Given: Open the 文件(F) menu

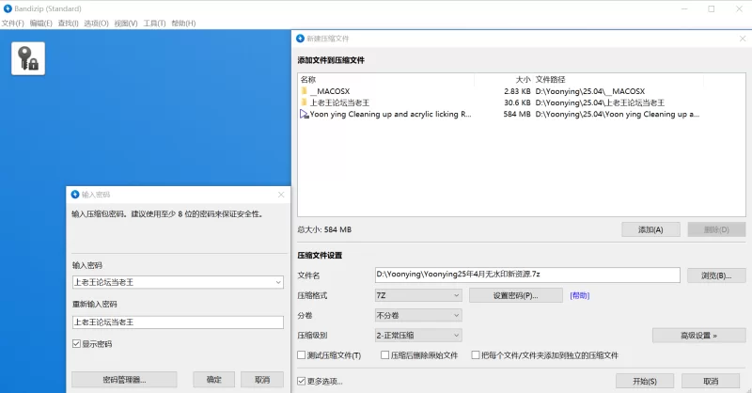Looking at the screenshot, I should pyautogui.click(x=12, y=23).
